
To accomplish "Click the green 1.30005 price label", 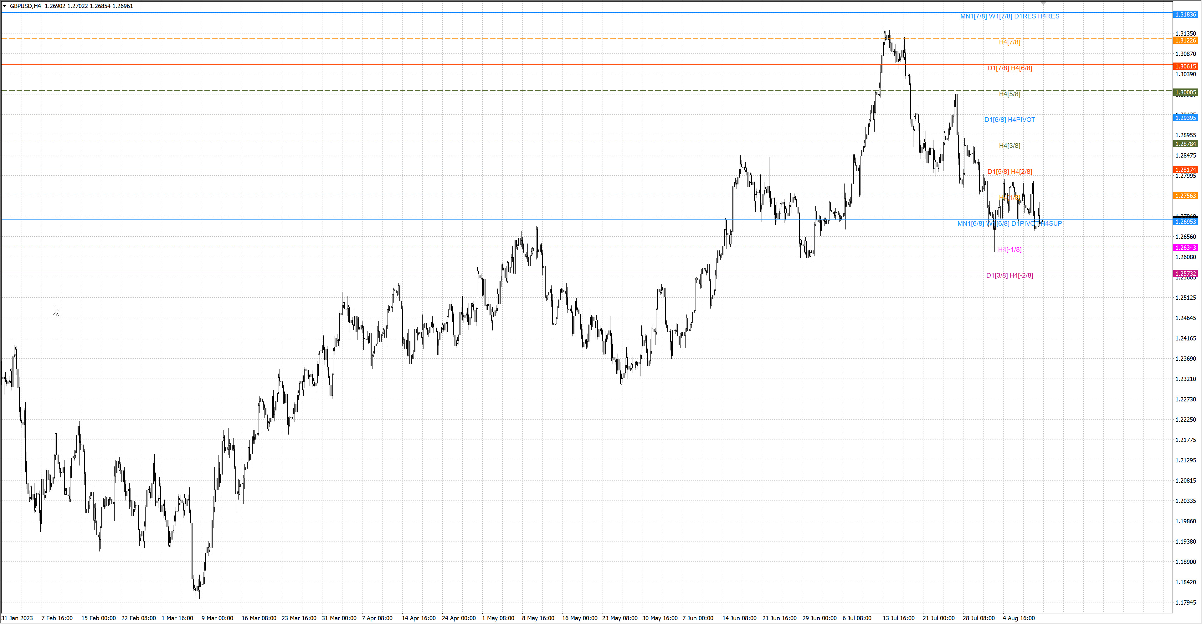I will 1185,92.
